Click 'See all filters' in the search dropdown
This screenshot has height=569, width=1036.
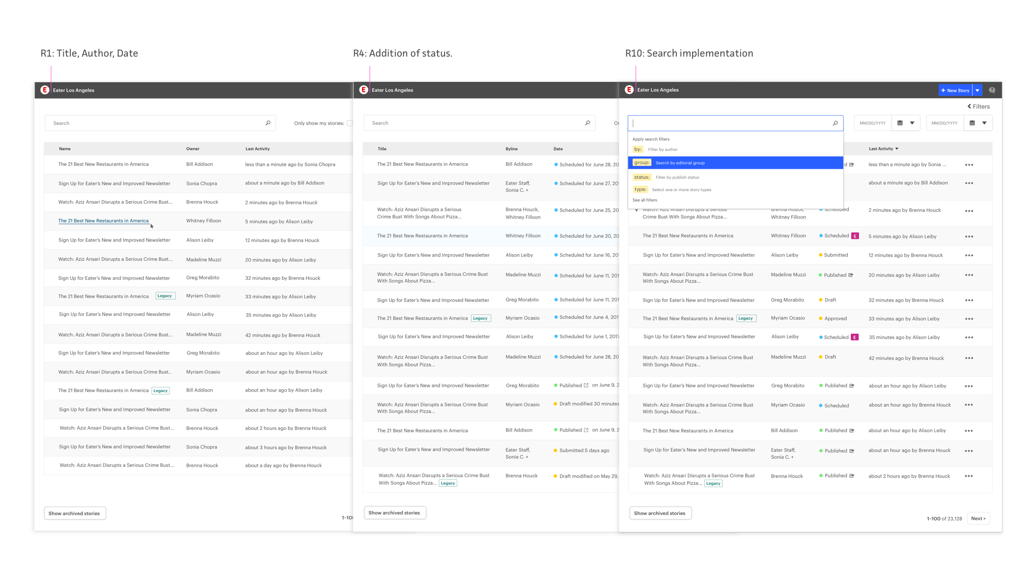click(644, 200)
